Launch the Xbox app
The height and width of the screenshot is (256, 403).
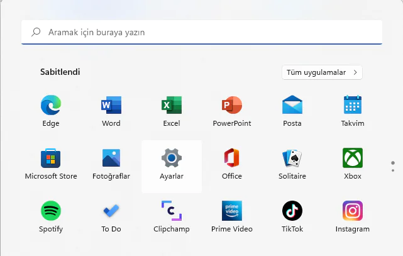click(353, 158)
